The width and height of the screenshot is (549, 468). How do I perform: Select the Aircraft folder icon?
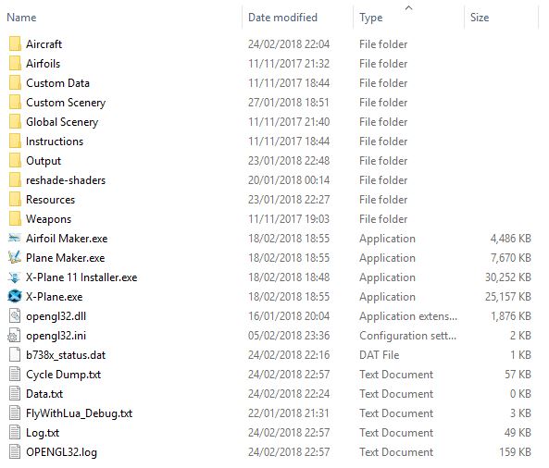15,43
